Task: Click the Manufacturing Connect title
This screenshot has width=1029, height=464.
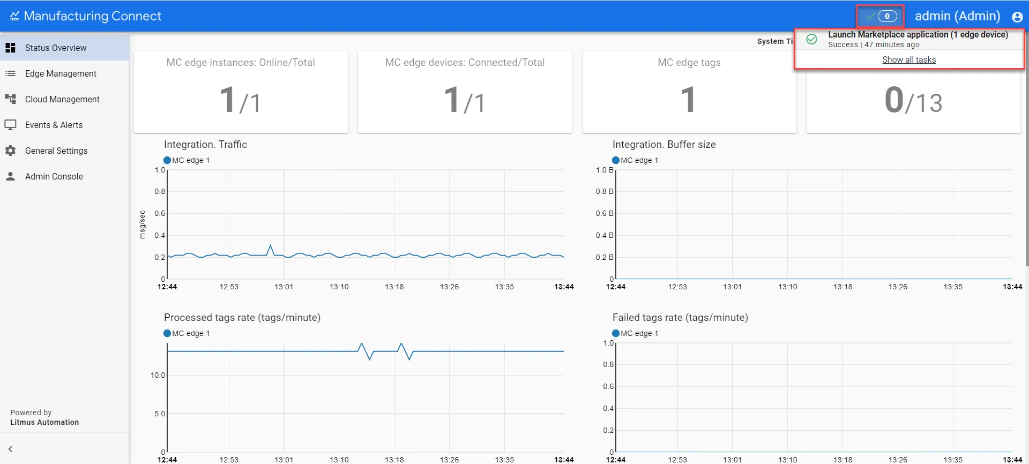Action: 93,16
